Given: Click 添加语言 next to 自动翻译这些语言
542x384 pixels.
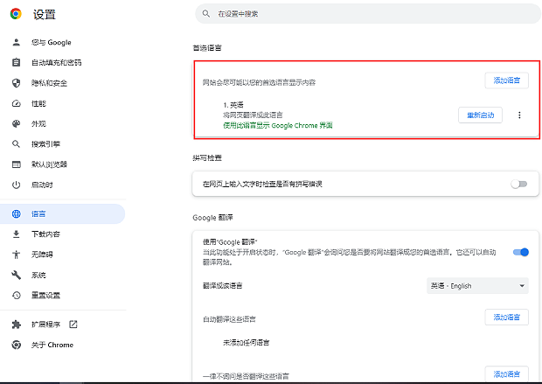Looking at the screenshot, I should tap(507, 318).
